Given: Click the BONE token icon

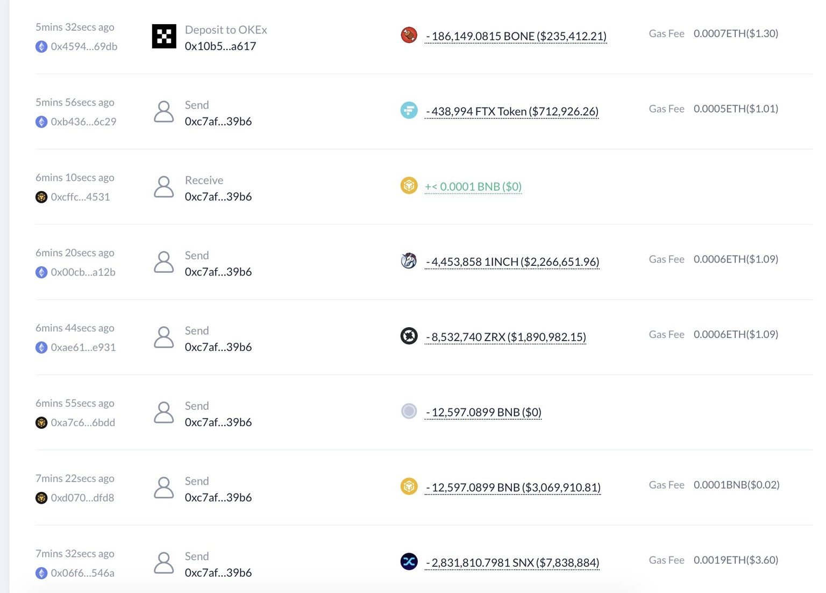Looking at the screenshot, I should tap(410, 34).
